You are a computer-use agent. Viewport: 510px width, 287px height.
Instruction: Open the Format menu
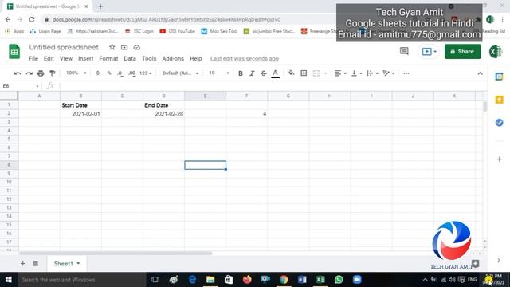pos(108,58)
